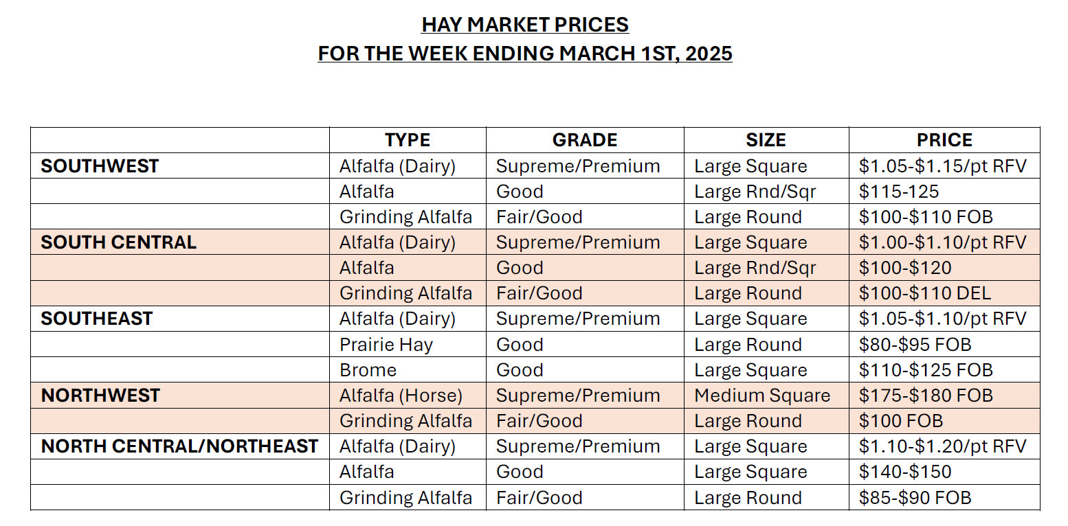Click the SOUTHEAST region label
Screen dimensions: 1068x526
(96, 319)
